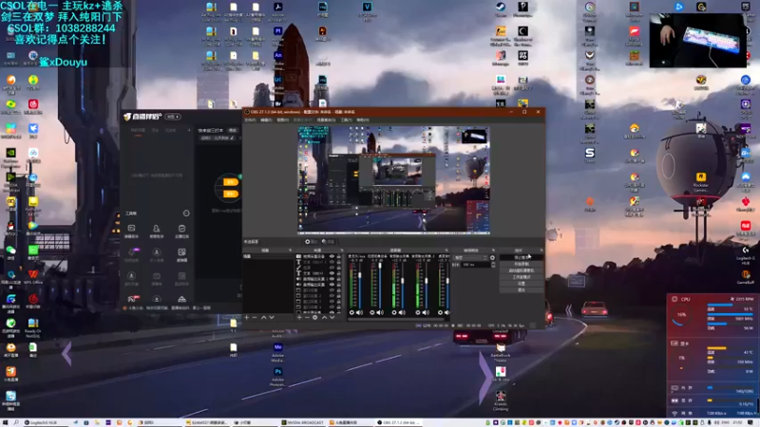Open the 工具 (Tools) menu in OBS
760x427 pixels.
[x=346, y=121]
